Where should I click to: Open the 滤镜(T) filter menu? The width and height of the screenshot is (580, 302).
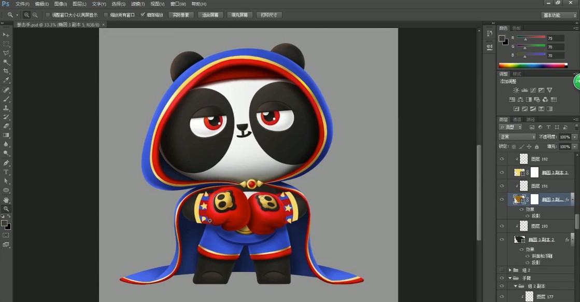tap(137, 4)
